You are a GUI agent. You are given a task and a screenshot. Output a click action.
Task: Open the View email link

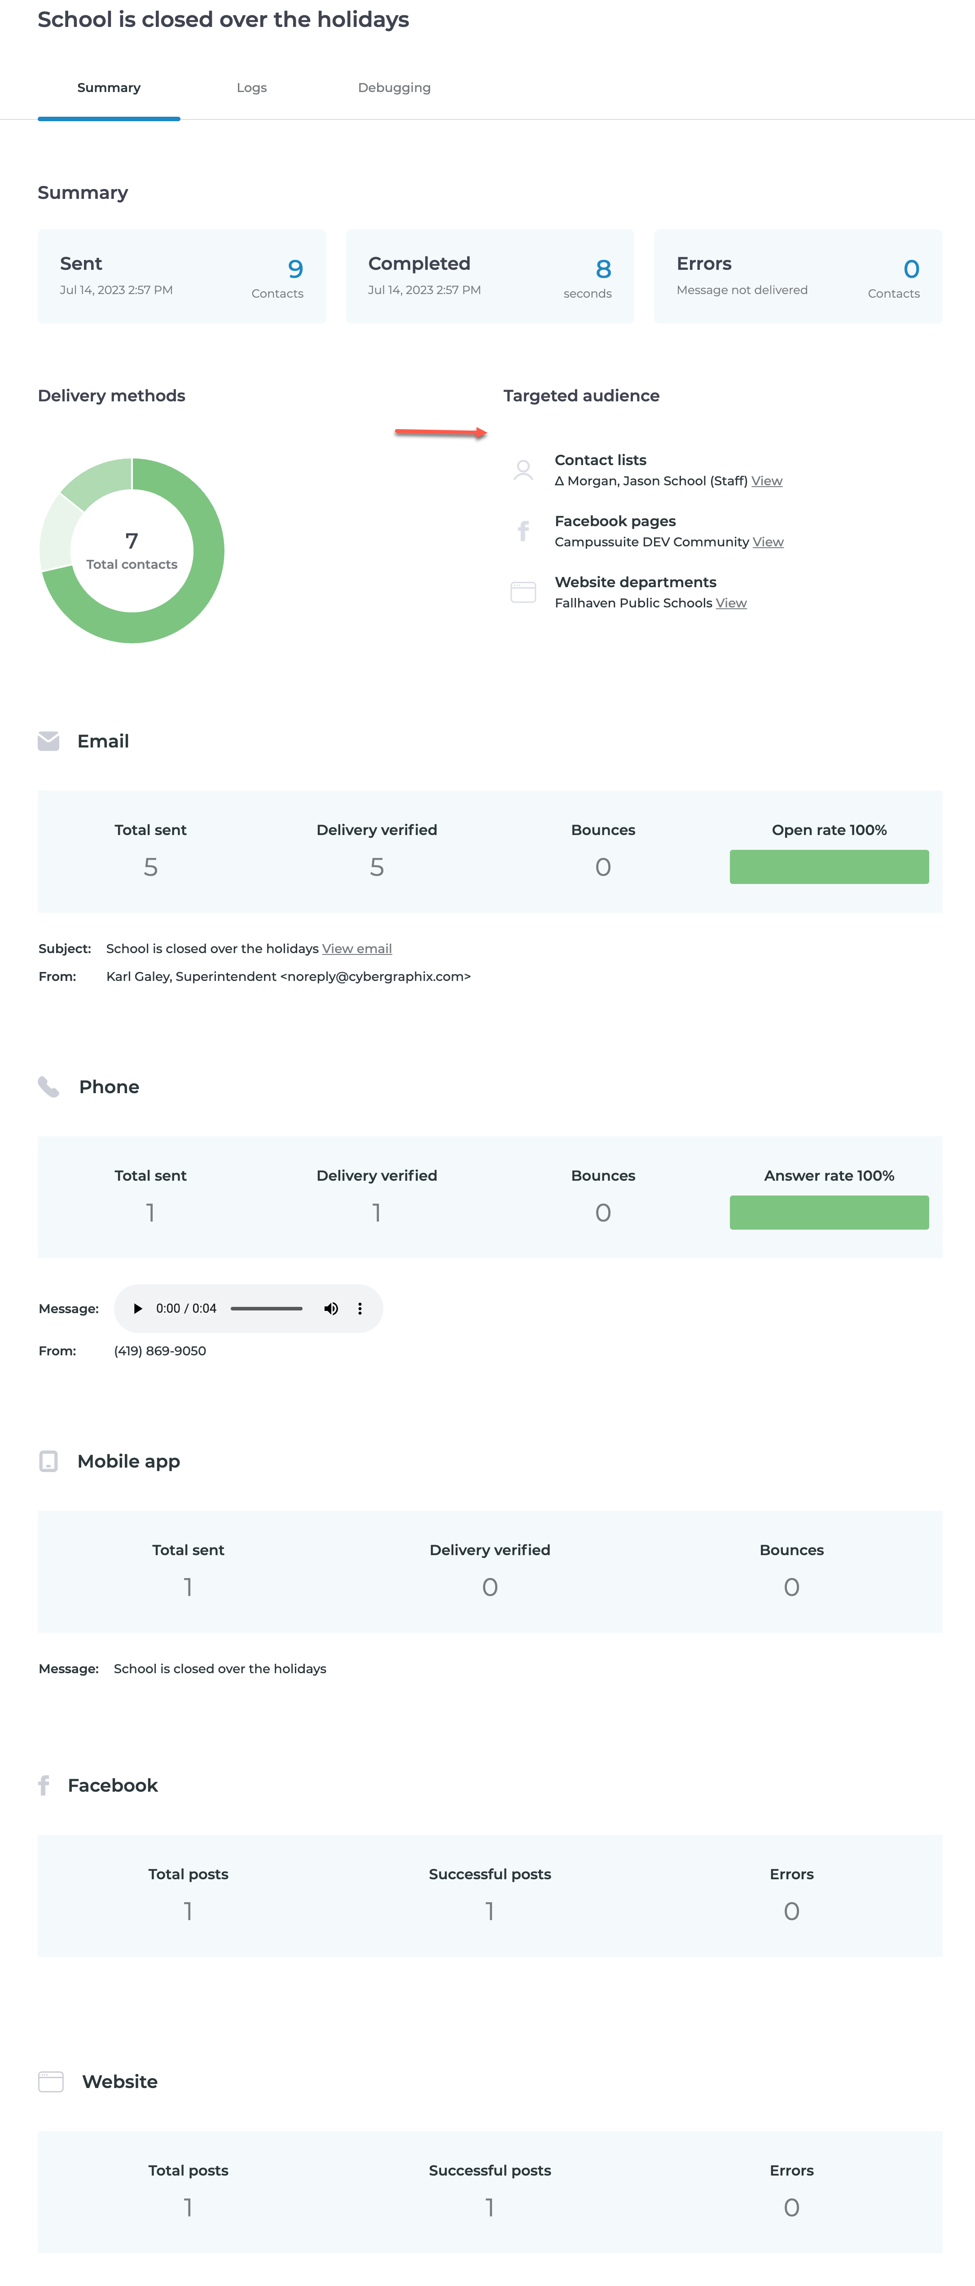(x=356, y=949)
